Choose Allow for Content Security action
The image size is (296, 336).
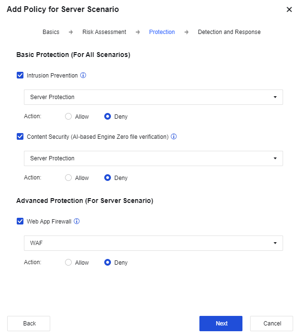(x=68, y=178)
